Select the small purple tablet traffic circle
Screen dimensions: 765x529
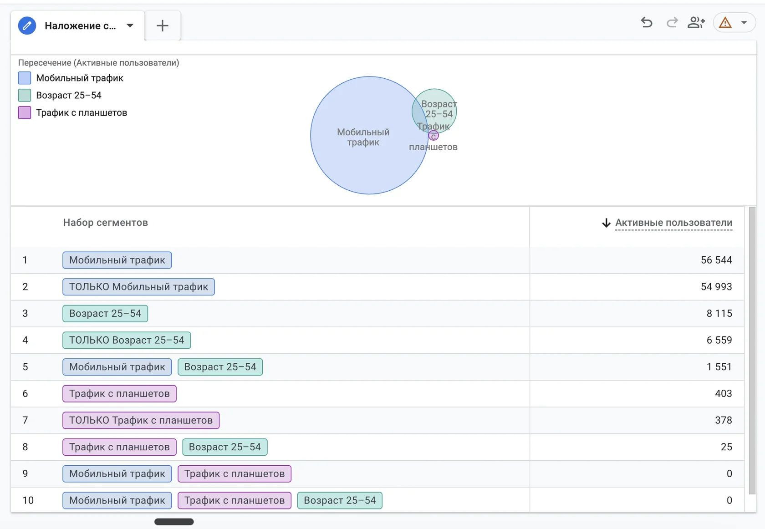coord(433,136)
